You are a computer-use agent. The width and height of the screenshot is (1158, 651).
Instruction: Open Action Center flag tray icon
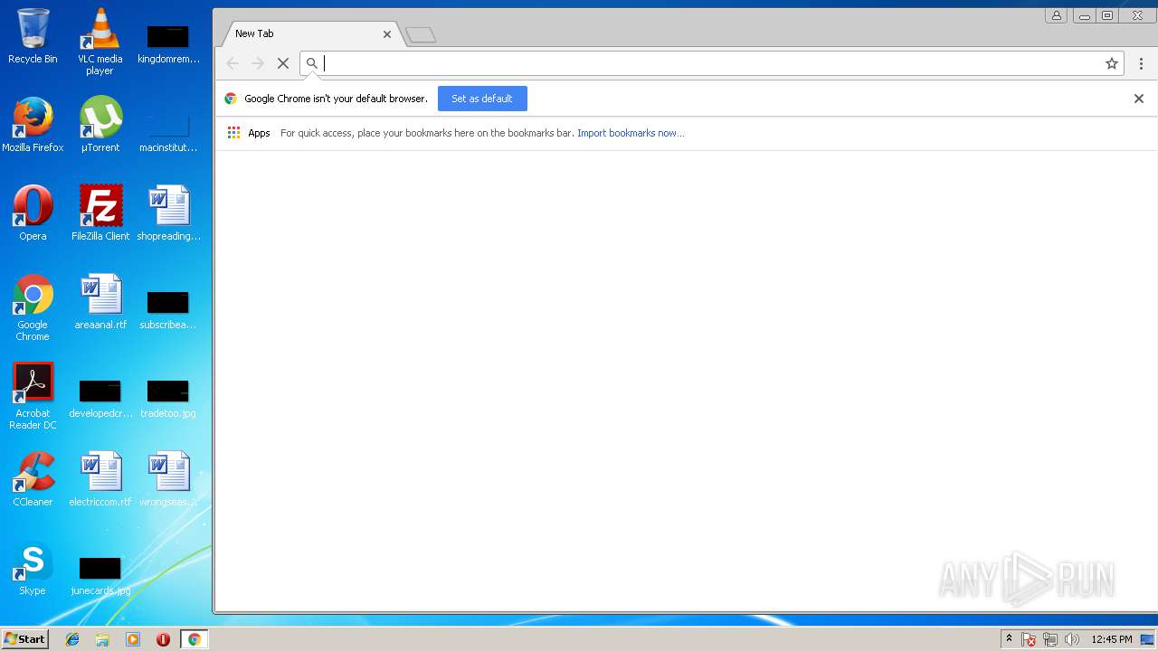[x=1029, y=639]
